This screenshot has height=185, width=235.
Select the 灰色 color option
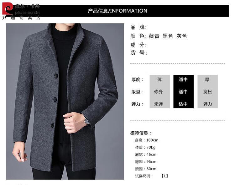(x=181, y=36)
